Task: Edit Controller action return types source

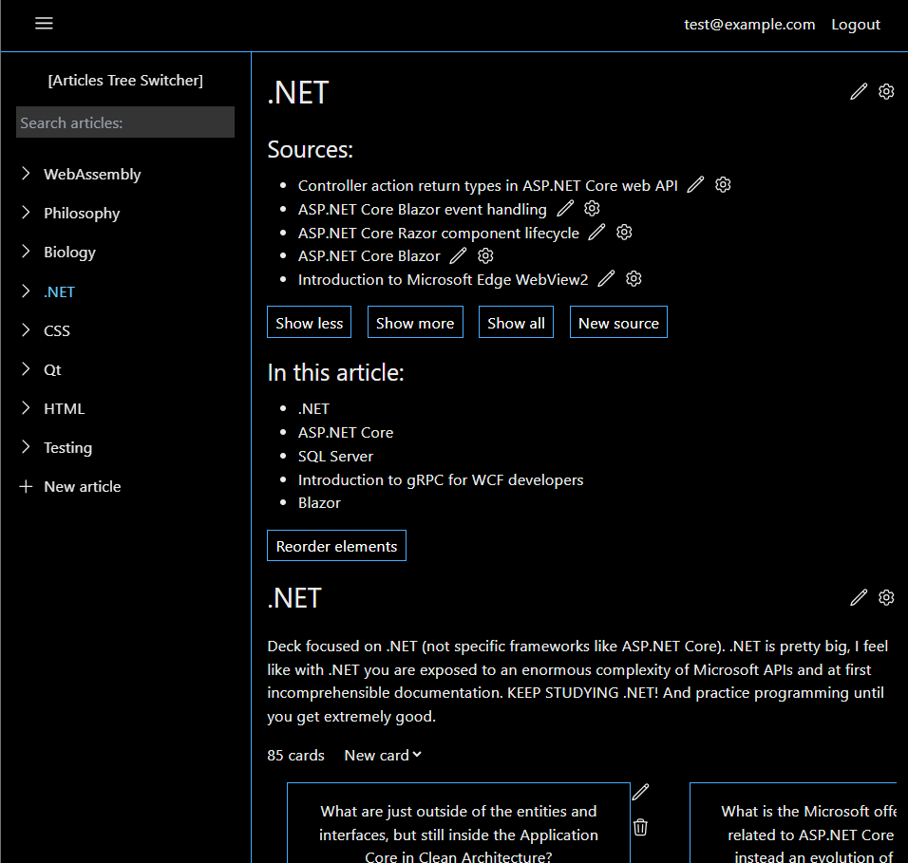Action: (x=695, y=185)
